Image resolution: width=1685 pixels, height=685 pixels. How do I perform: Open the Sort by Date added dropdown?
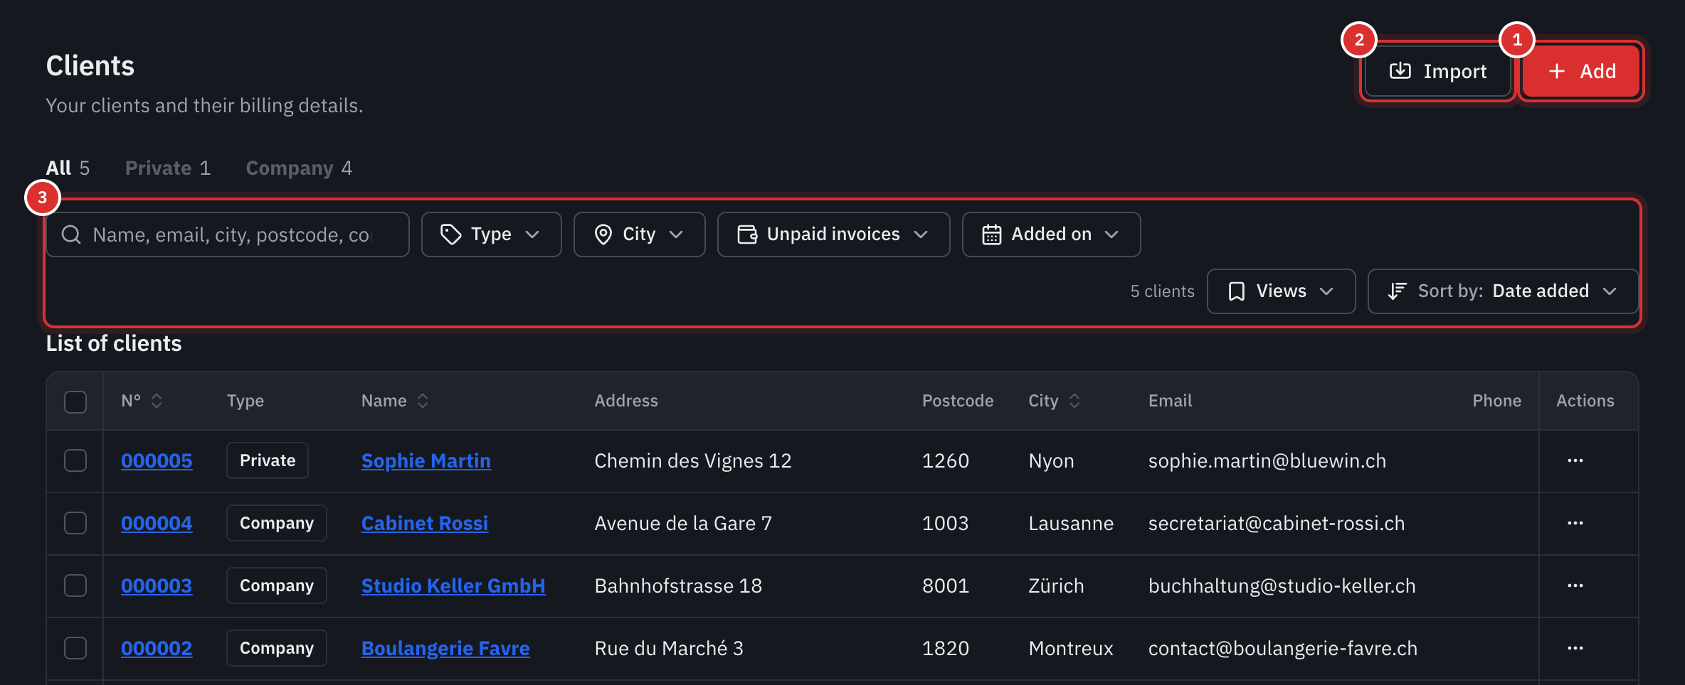click(1503, 291)
